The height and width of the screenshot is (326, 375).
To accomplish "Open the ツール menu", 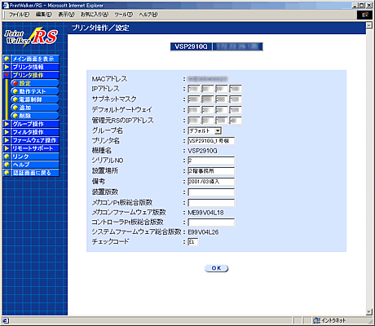I will (x=123, y=15).
